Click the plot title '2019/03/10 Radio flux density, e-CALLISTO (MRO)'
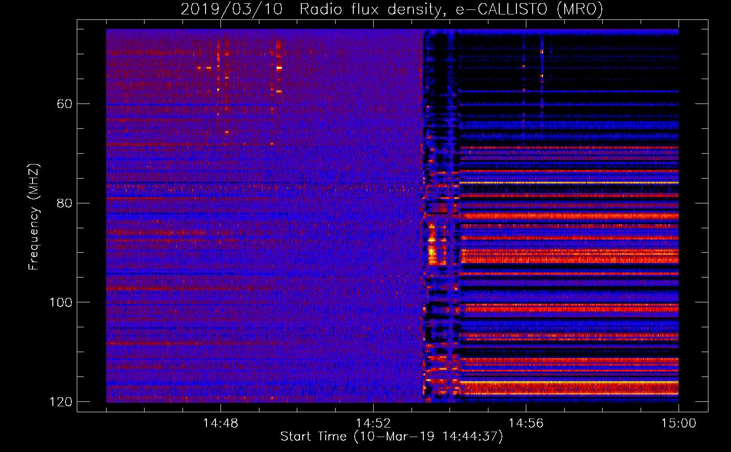 click(x=392, y=9)
